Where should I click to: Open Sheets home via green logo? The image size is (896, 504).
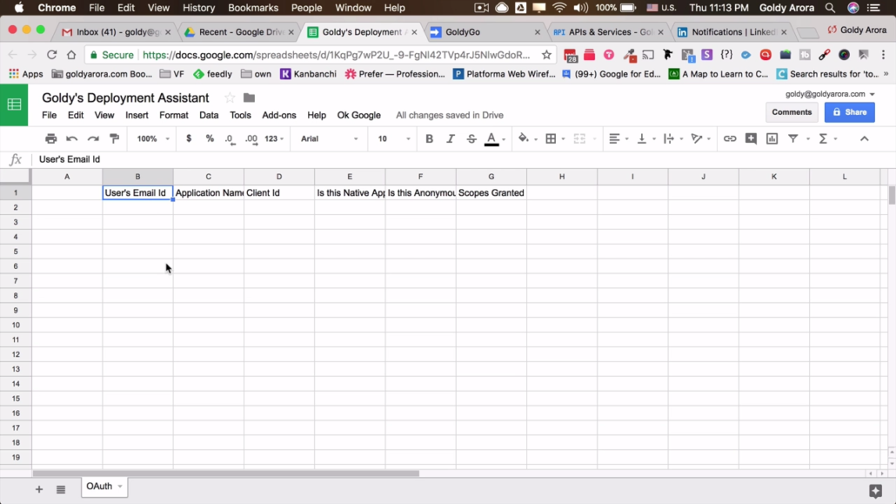[x=14, y=104]
